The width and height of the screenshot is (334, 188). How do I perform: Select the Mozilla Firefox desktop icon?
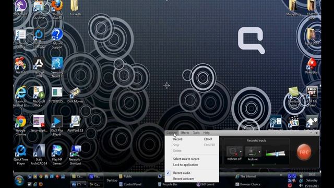[x=57, y=9]
